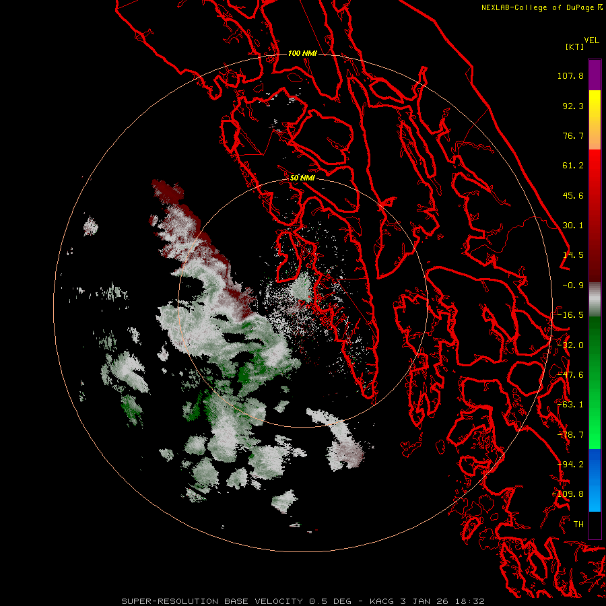Click the -47.6 velocity scale value

(x=570, y=375)
